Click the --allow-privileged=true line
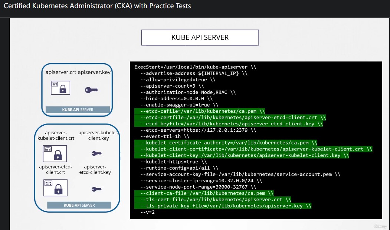The height and width of the screenshot is (230, 390). (x=178, y=80)
